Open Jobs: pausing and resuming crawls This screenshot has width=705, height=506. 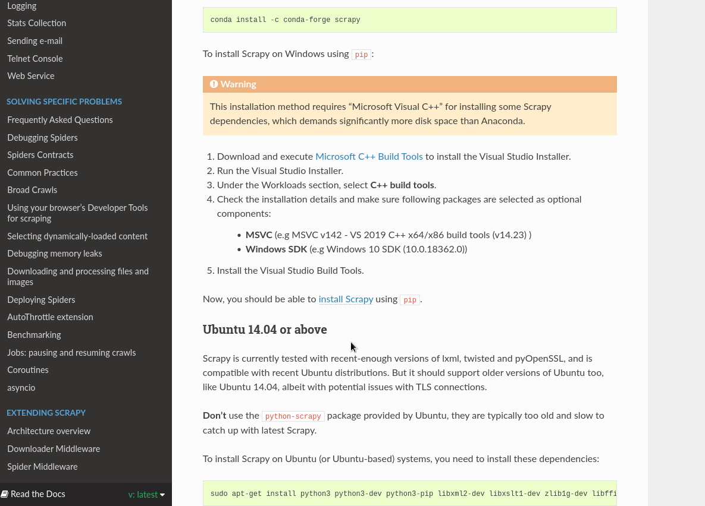coord(71,352)
